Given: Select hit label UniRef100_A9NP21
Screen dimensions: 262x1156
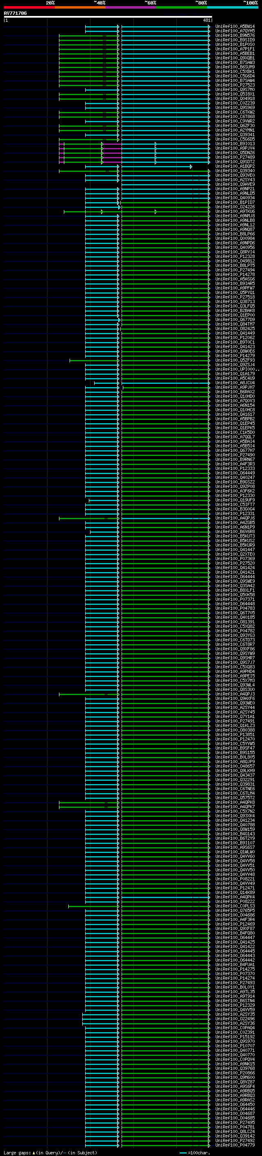Looking at the screenshot, I should click(235, 189).
